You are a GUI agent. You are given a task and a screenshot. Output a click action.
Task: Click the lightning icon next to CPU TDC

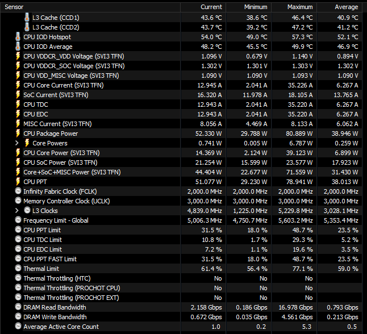tap(18, 105)
